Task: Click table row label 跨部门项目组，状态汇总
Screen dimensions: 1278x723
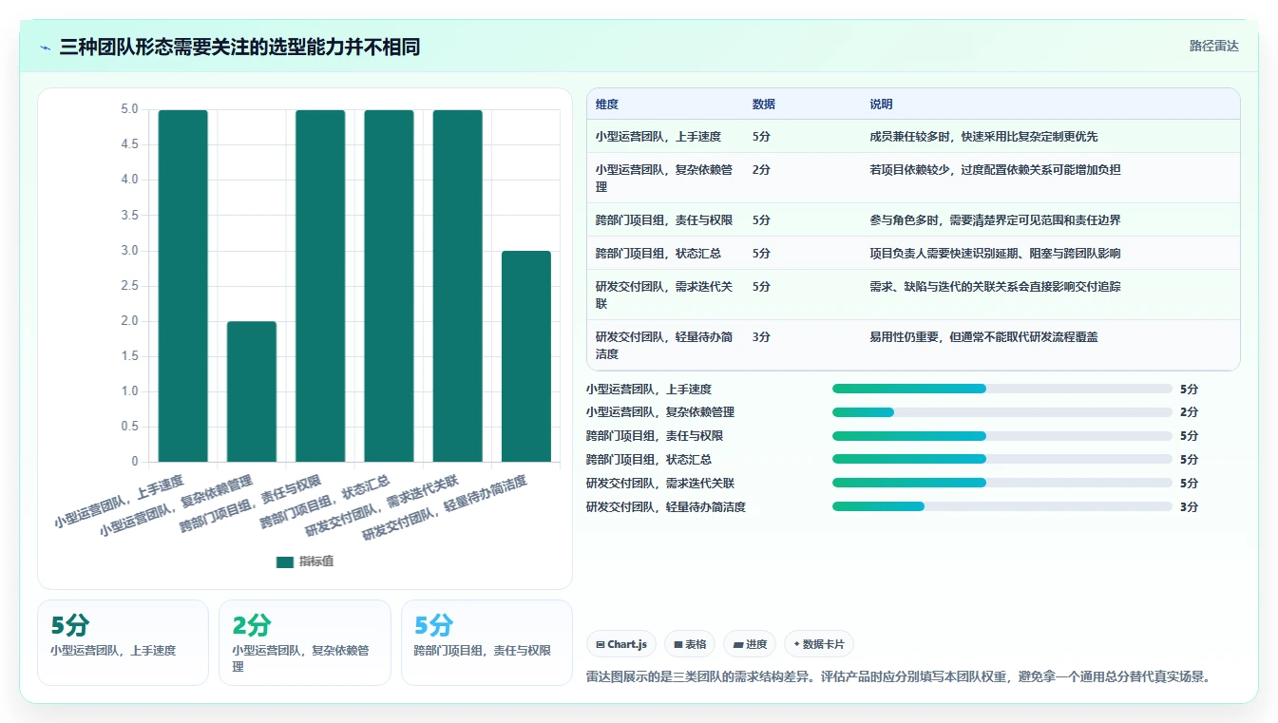Action: point(658,254)
